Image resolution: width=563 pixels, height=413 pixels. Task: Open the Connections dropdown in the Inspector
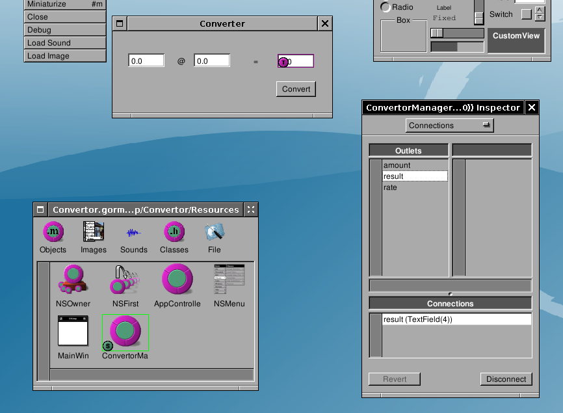450,126
